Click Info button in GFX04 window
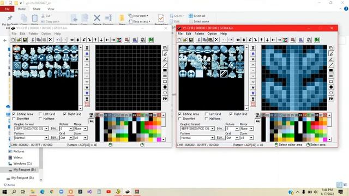Screen dimensions: 349x196 pyautogui.click(x=220, y=128)
